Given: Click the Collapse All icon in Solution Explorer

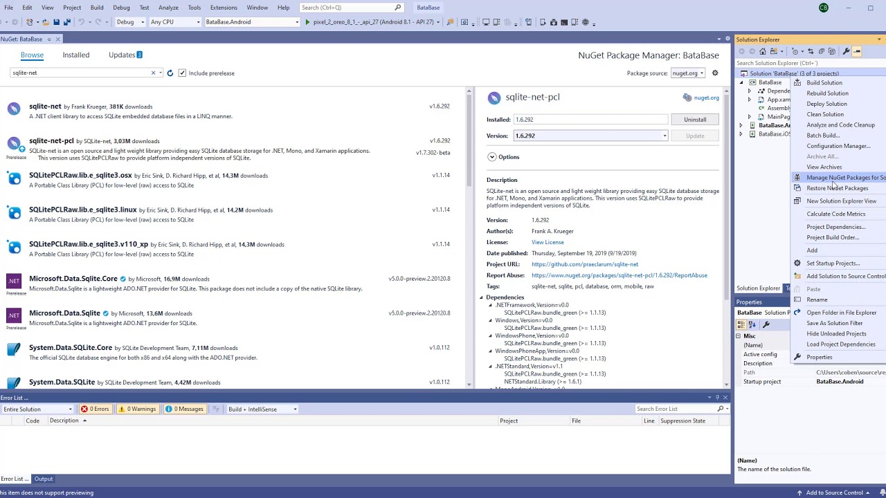Looking at the screenshot, I should tap(821, 51).
